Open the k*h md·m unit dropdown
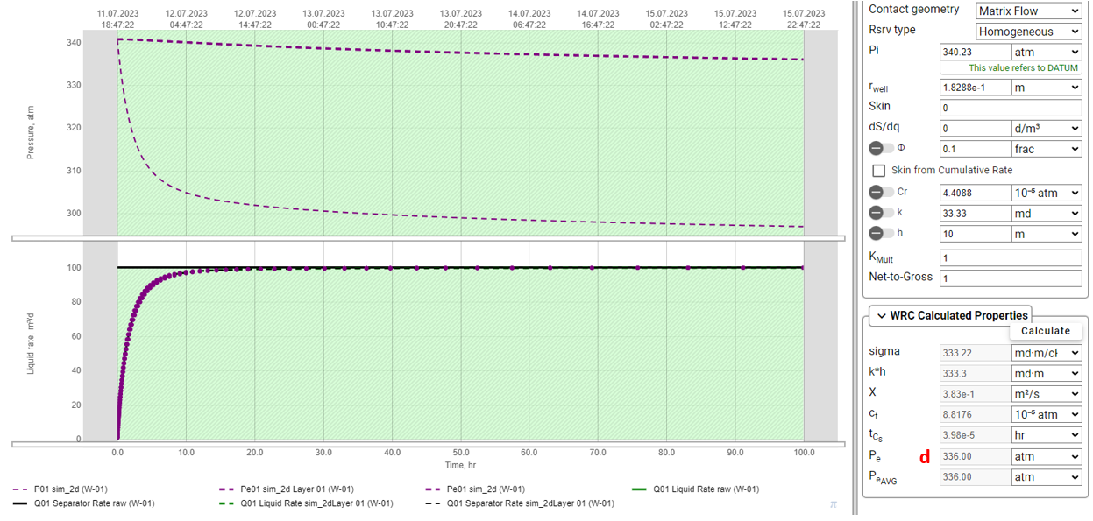Image resolution: width=1093 pixels, height=521 pixels. [x=1047, y=373]
